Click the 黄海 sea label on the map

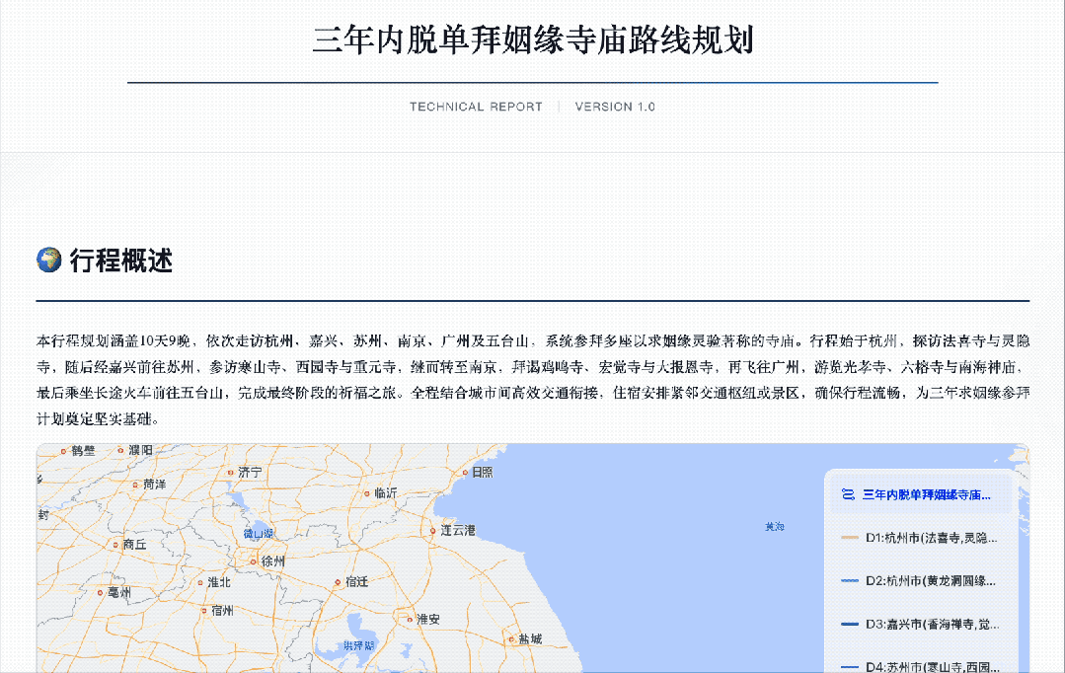[x=774, y=526]
